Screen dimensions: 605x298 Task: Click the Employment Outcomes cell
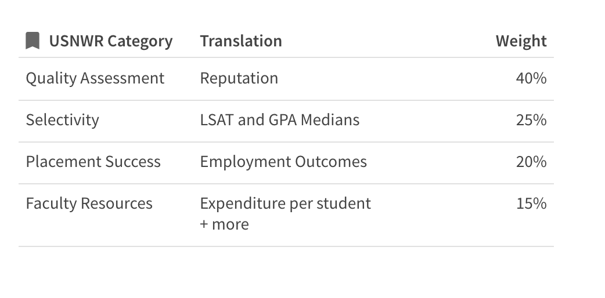pos(283,162)
